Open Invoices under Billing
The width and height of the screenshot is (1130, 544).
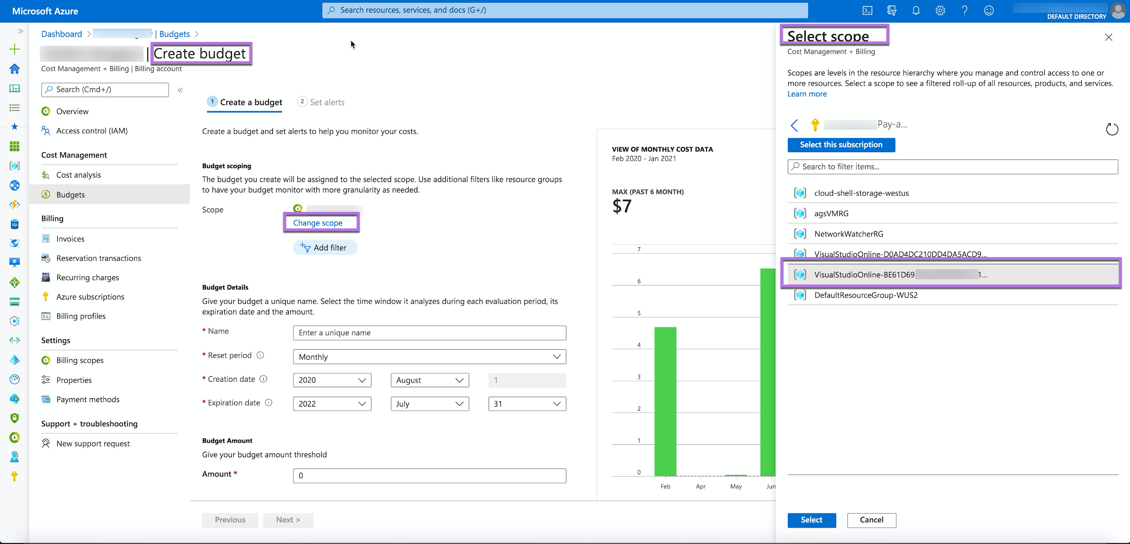point(70,239)
